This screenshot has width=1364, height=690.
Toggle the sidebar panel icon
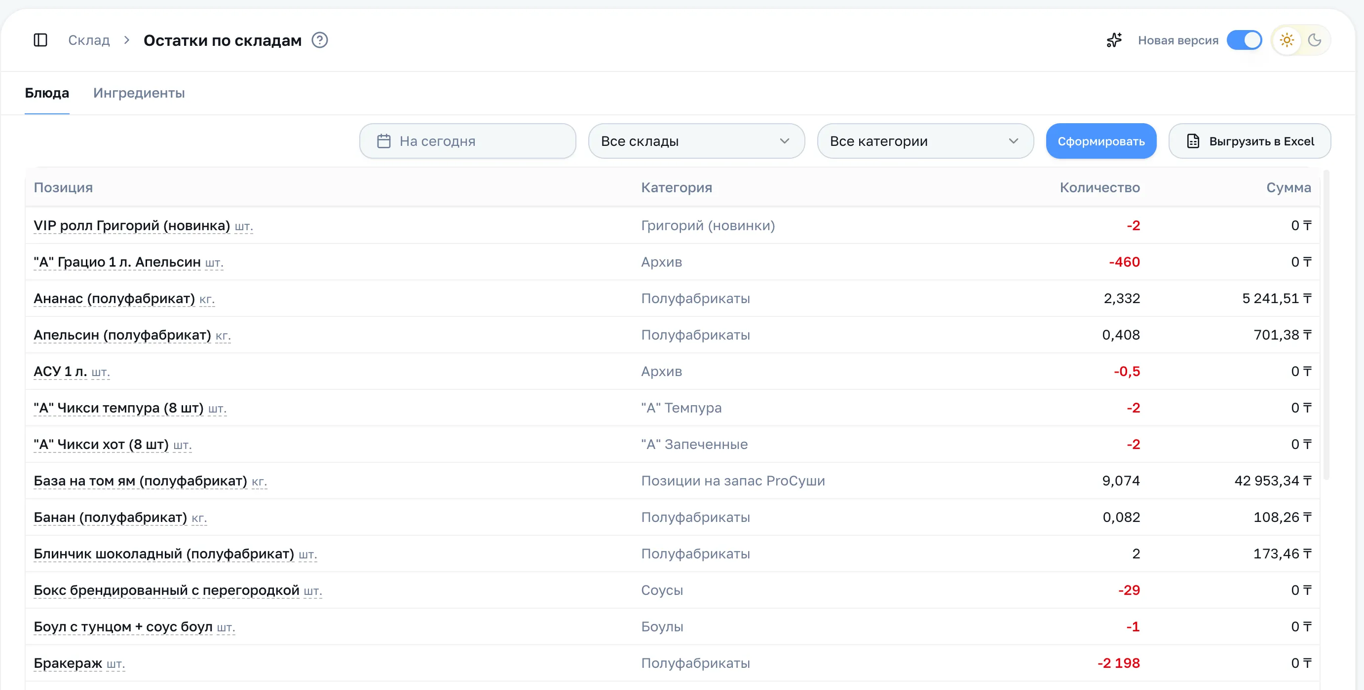point(40,40)
